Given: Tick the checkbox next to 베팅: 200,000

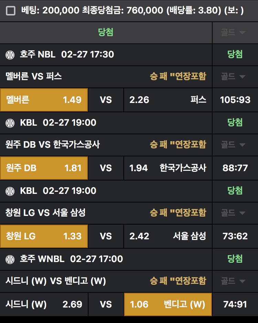Looking at the screenshot, I should (11, 11).
